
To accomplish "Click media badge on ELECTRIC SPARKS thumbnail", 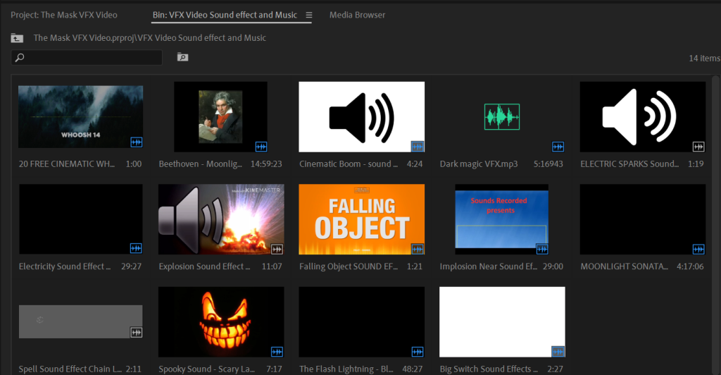I will (698, 147).
